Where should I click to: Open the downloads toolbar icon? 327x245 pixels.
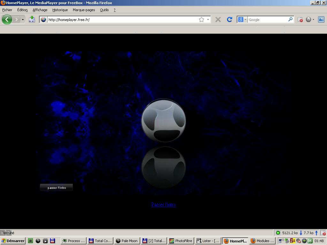(x=32, y=19)
